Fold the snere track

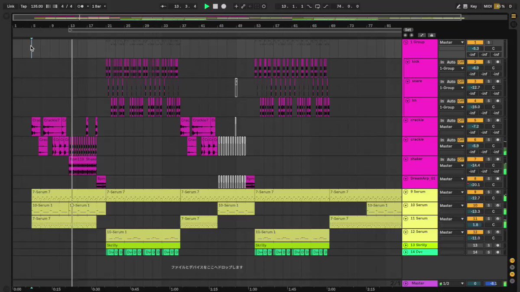tap(407, 81)
